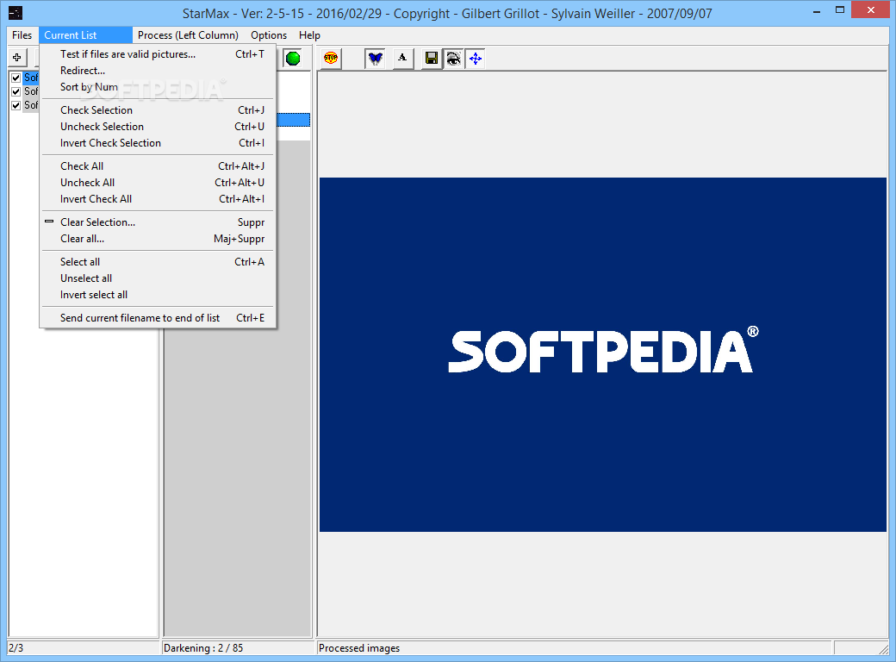Click the blue butterfly toolbar icon
This screenshot has height=662, width=896.
[x=376, y=59]
